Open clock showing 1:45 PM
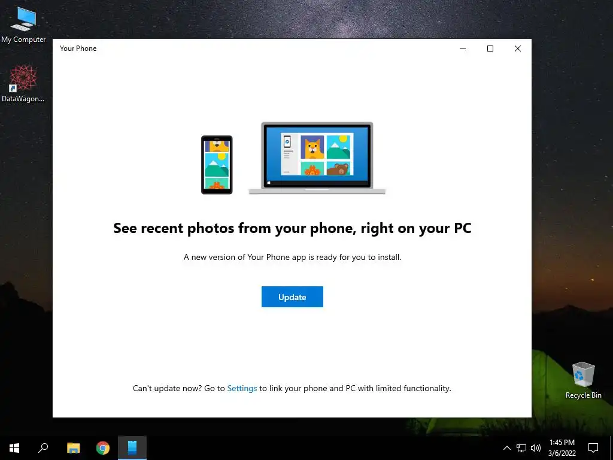This screenshot has width=613, height=460. 562,448
